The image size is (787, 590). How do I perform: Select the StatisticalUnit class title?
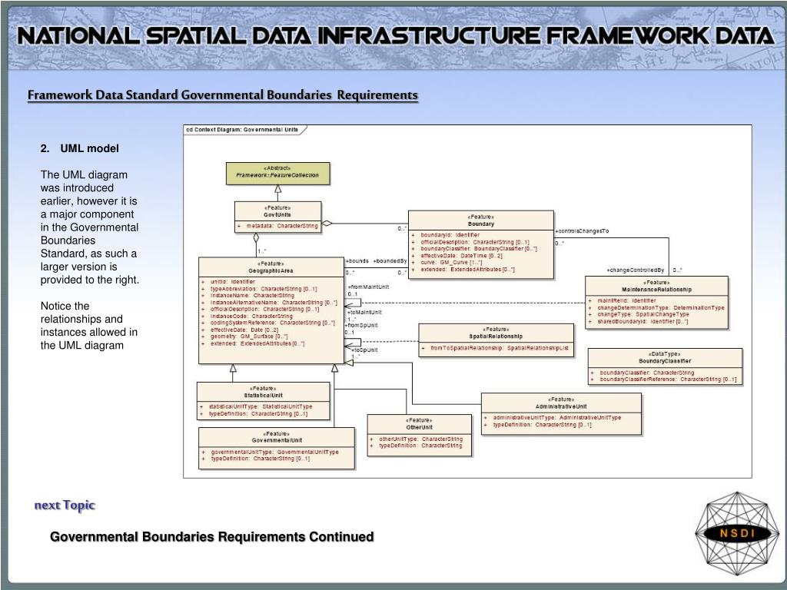(x=264, y=396)
